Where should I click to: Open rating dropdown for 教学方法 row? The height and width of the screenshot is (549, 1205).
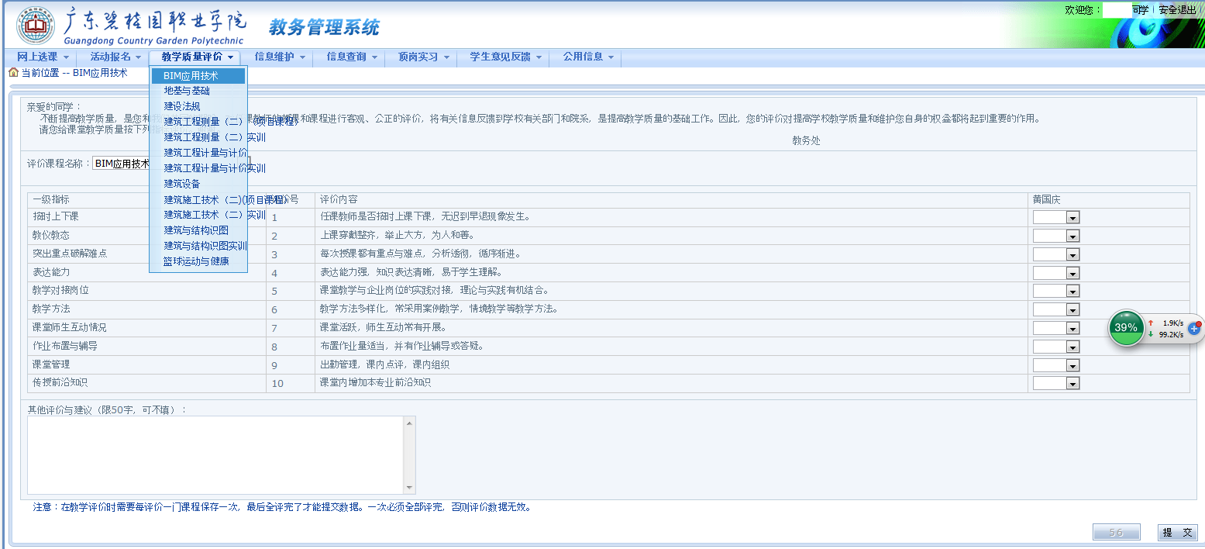1056,310
